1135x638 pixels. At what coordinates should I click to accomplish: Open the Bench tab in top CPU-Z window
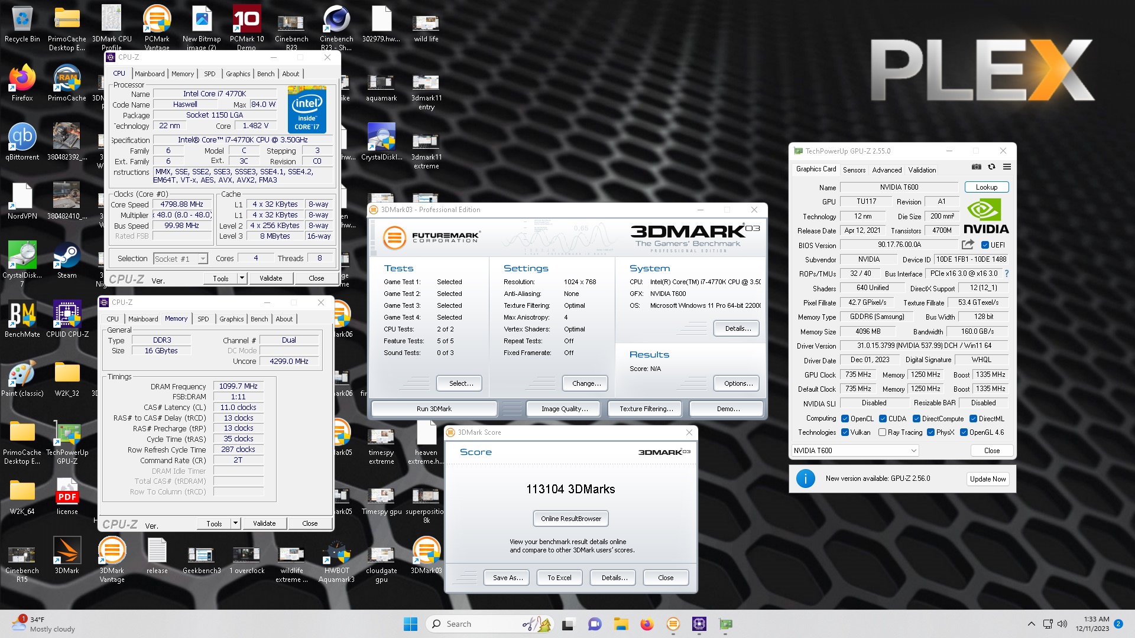click(265, 74)
